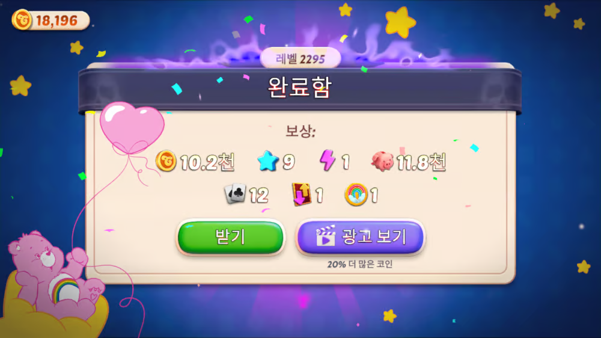Click the 완료함 title banner

pos(300,88)
